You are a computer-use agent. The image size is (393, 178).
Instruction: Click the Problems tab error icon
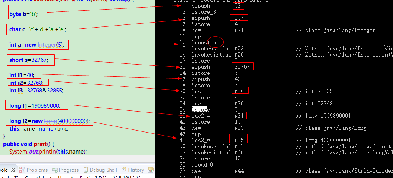click(x=22, y=170)
